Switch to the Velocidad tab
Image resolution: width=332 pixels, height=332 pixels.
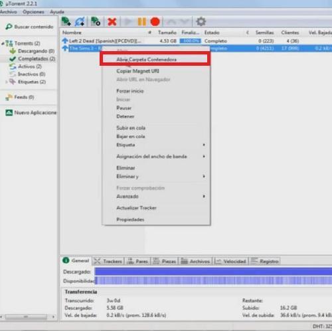tap(230, 261)
